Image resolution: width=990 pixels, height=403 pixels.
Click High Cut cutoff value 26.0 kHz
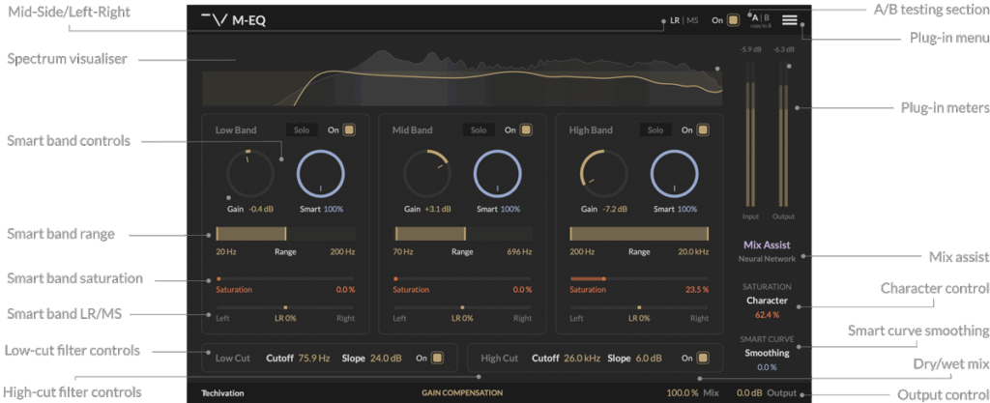point(581,359)
